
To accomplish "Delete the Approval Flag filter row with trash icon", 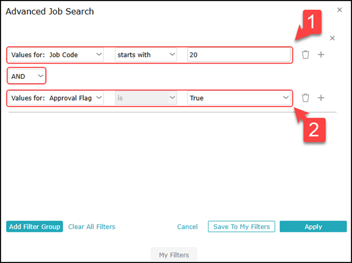I will (x=305, y=98).
